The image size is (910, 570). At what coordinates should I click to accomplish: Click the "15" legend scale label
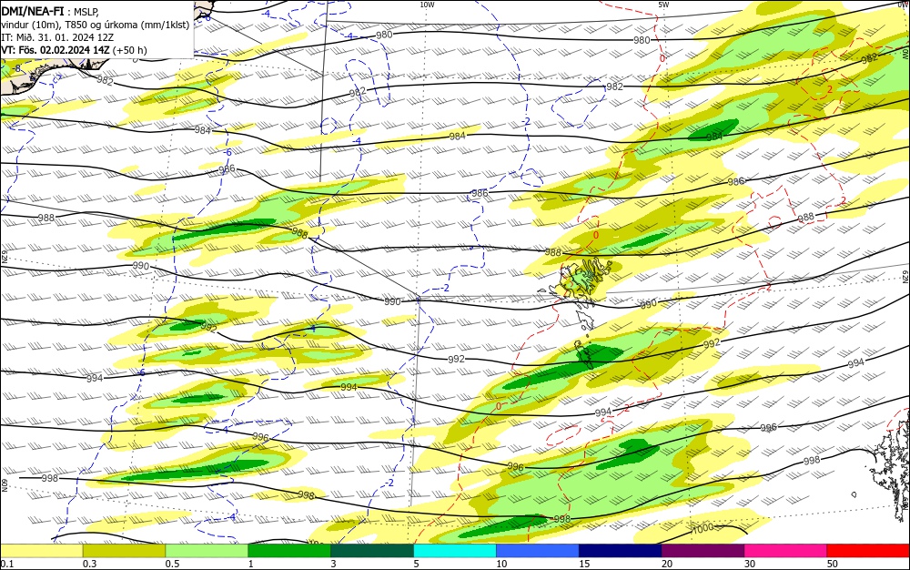[584, 564]
